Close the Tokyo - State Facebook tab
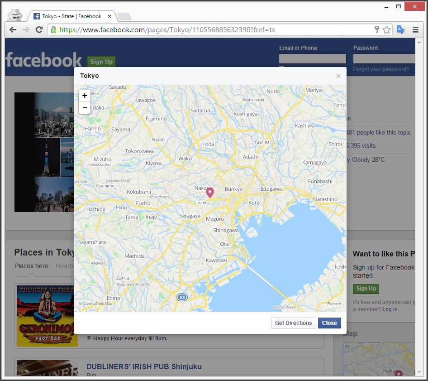 tap(109, 16)
